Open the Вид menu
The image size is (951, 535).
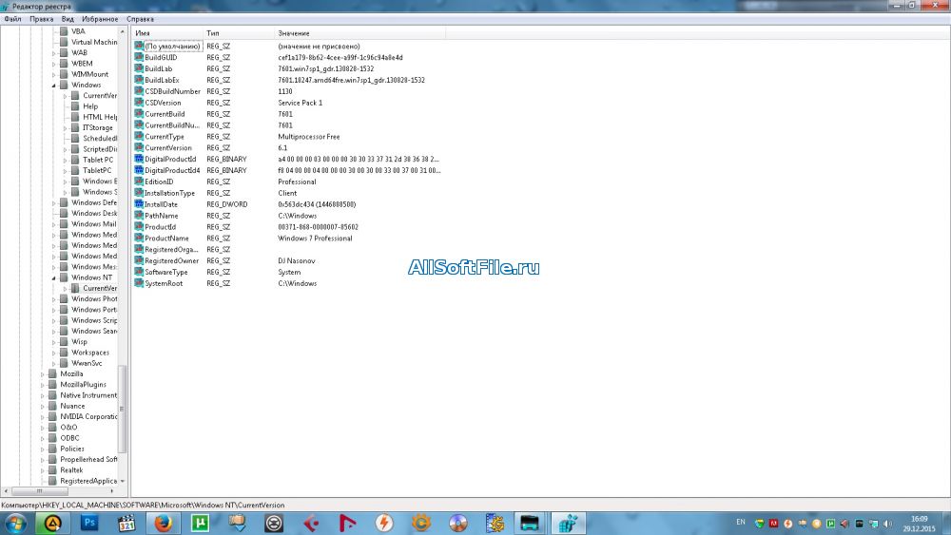point(68,19)
